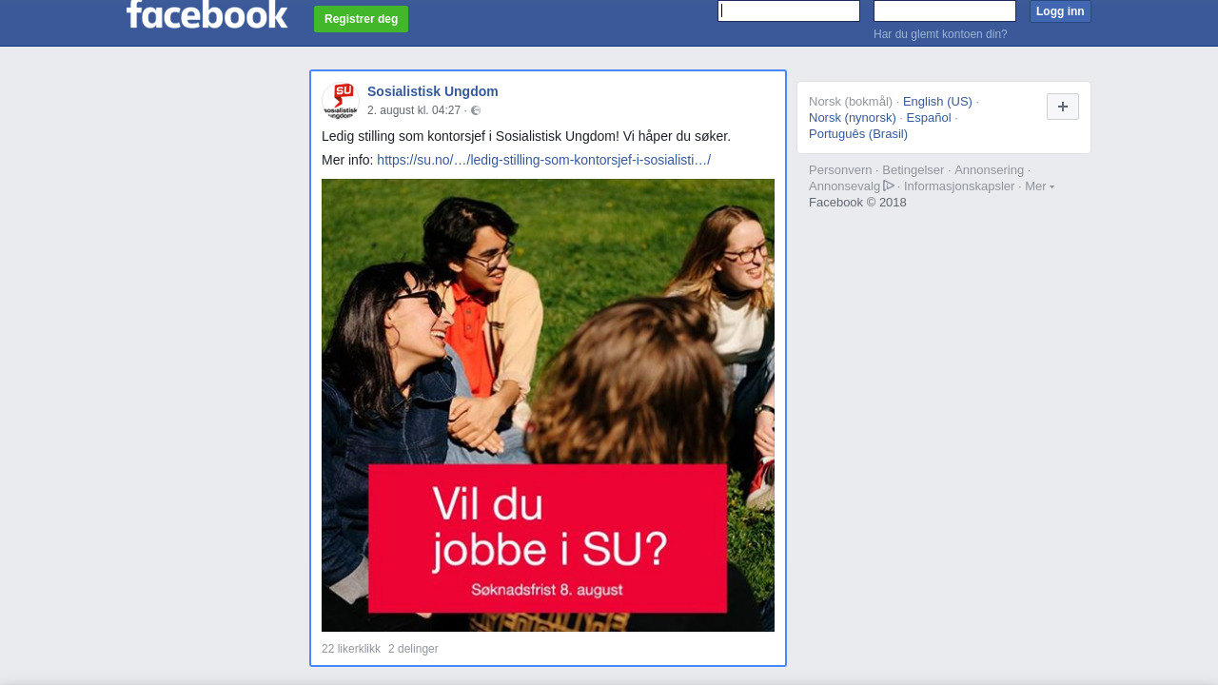Viewport: 1218px width, 685px height.
Task: Open the Personvern footer link
Action: tap(840, 170)
